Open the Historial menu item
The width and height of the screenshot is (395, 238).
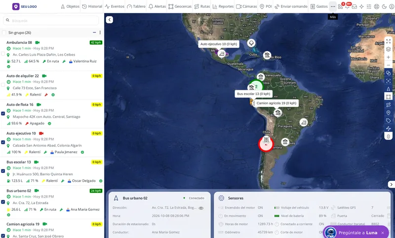(92, 6)
